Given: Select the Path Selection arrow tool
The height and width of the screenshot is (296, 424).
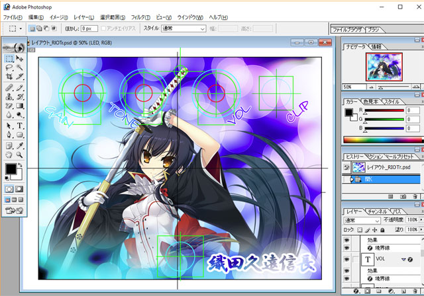Looking at the screenshot, I should click(9, 126).
